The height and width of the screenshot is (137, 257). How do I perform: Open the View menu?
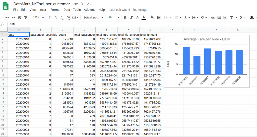(x=33, y=10)
